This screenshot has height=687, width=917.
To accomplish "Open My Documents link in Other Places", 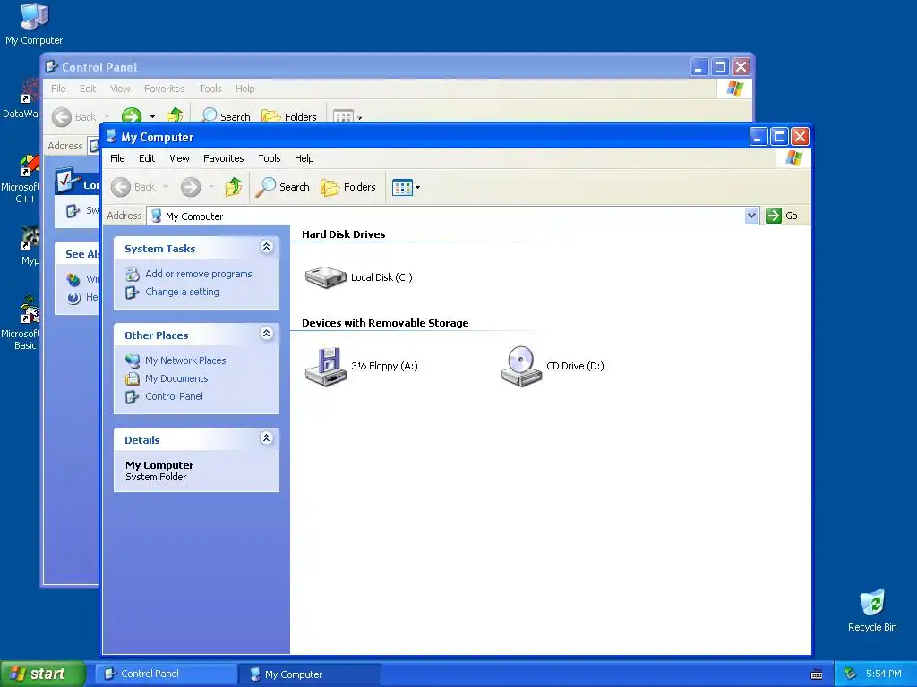I will pos(176,378).
